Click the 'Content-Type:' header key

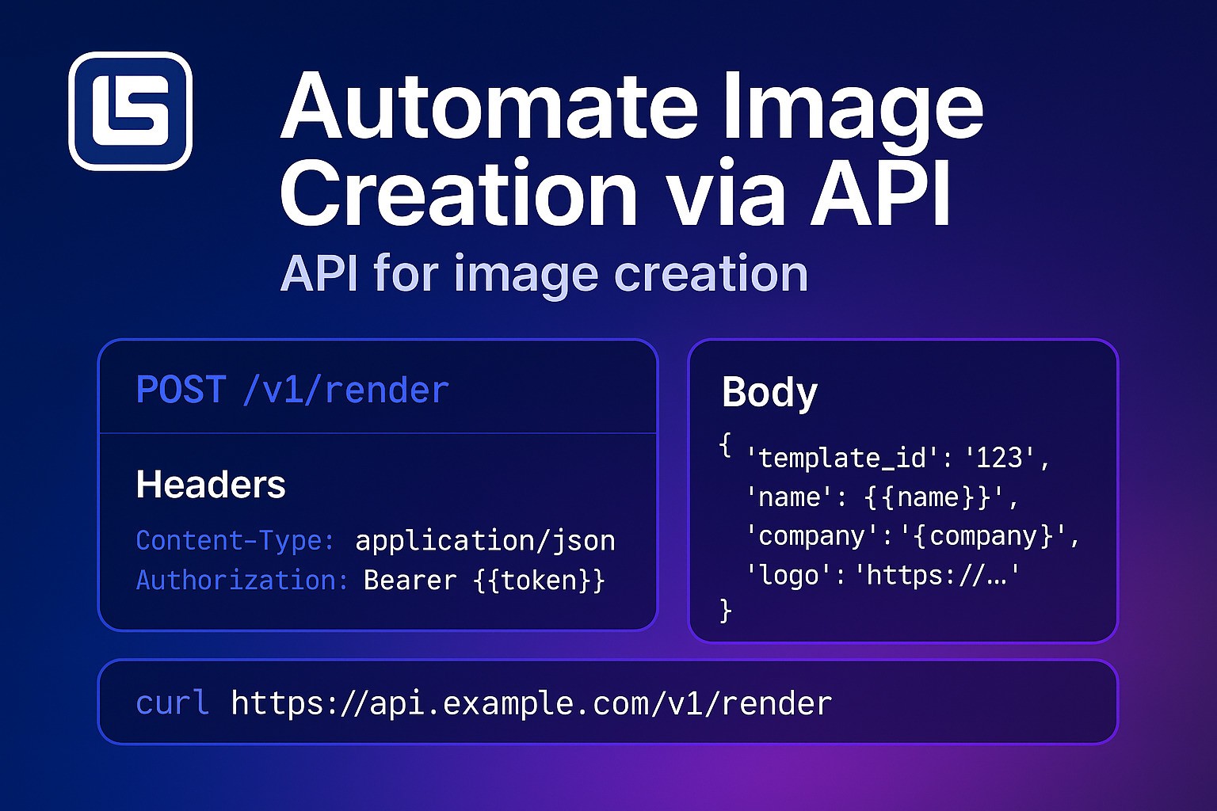[235, 541]
